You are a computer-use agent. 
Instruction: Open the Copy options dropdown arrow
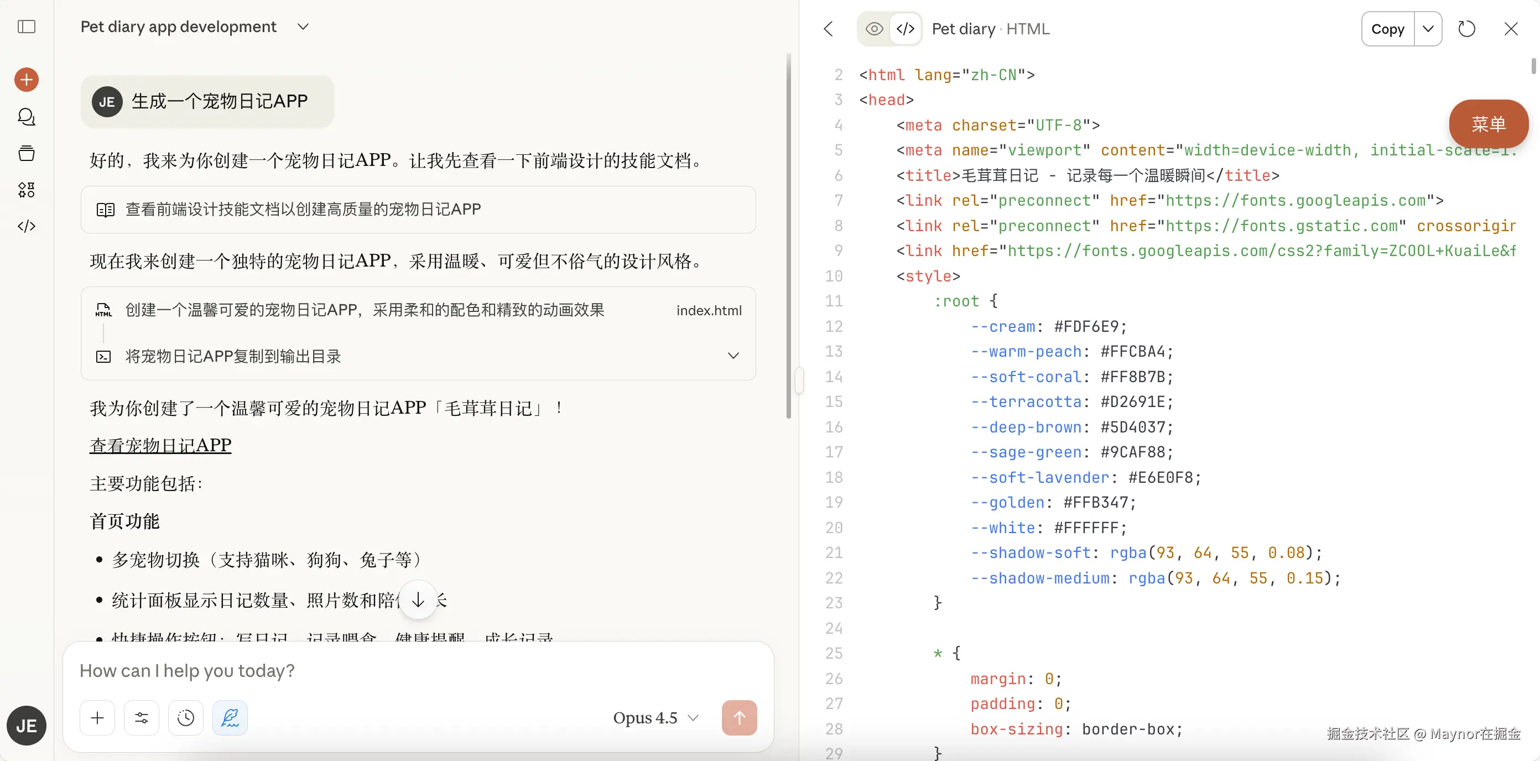point(1428,29)
